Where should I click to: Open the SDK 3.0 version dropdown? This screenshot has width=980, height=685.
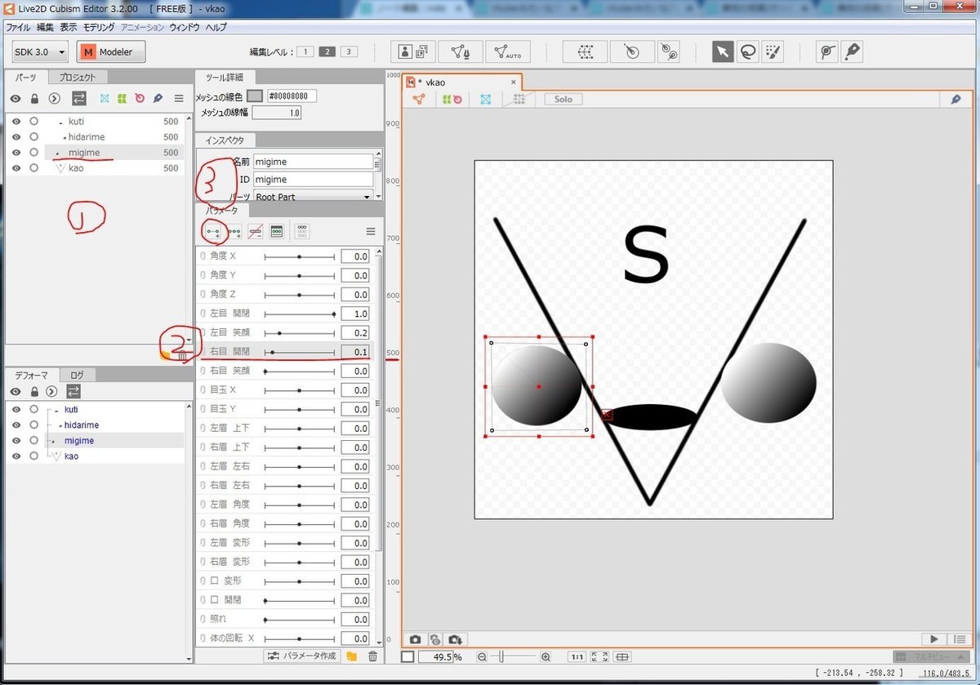pos(40,51)
